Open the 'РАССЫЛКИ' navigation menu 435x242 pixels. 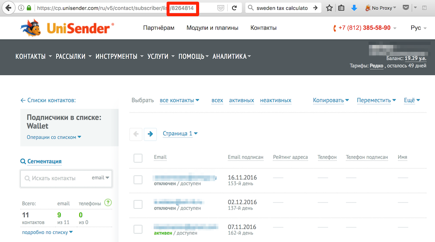tap(73, 56)
